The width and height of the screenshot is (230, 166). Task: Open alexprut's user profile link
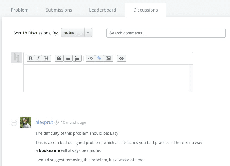(44, 122)
